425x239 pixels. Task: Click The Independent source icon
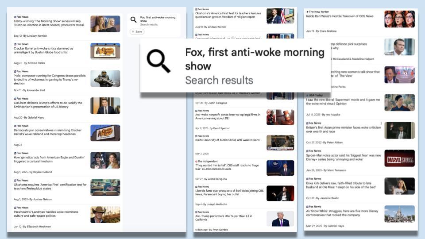[196, 162]
